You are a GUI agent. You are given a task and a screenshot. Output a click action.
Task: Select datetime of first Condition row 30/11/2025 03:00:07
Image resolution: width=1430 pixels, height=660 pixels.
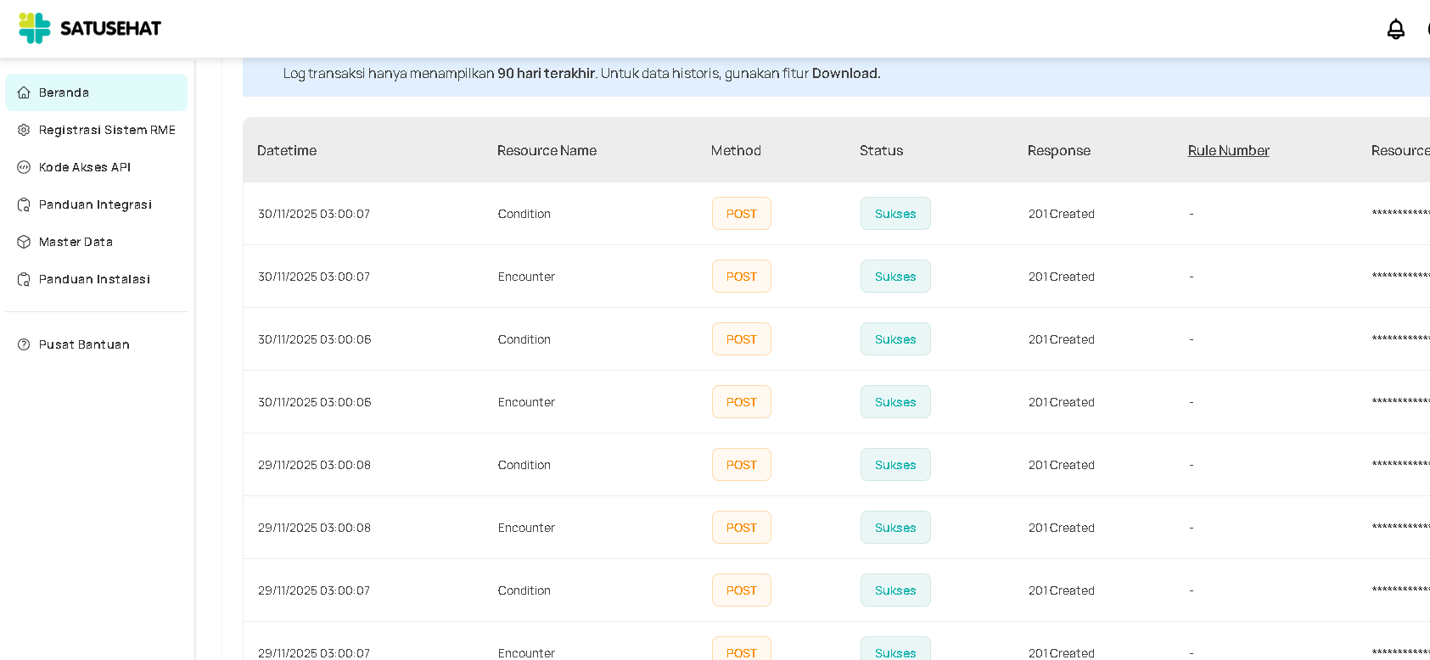coord(314,214)
